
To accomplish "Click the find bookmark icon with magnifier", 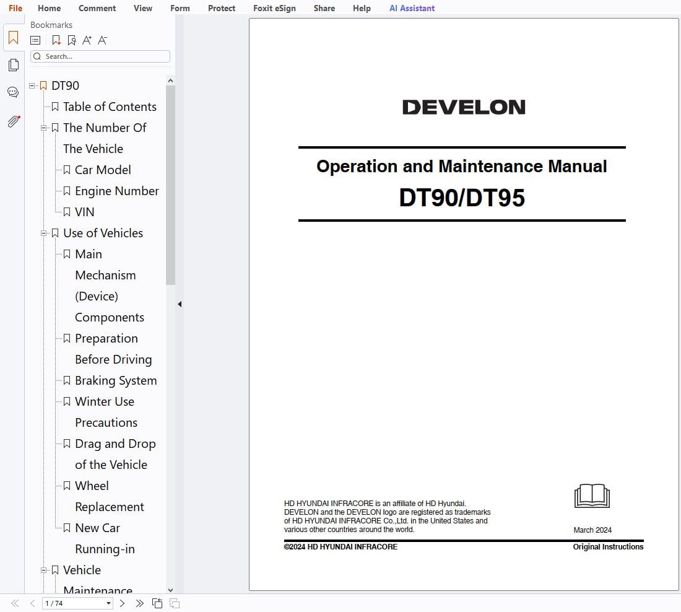I will click(72, 40).
